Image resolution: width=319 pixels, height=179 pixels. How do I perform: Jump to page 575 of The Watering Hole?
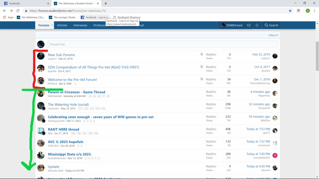click(x=103, y=108)
